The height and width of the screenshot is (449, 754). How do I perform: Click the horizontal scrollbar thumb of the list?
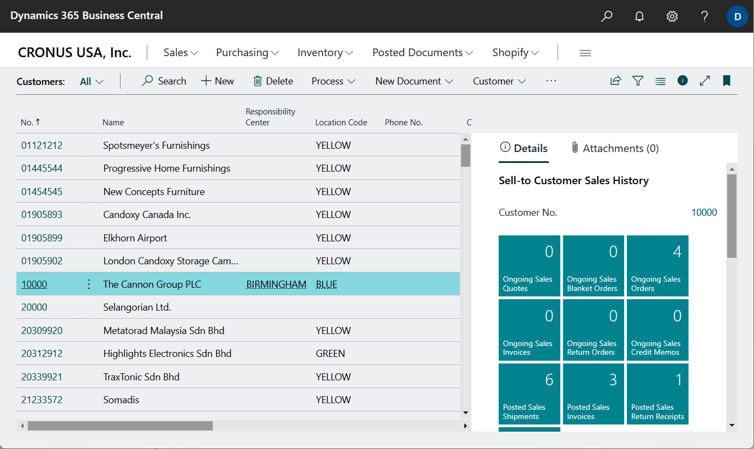coord(120,426)
